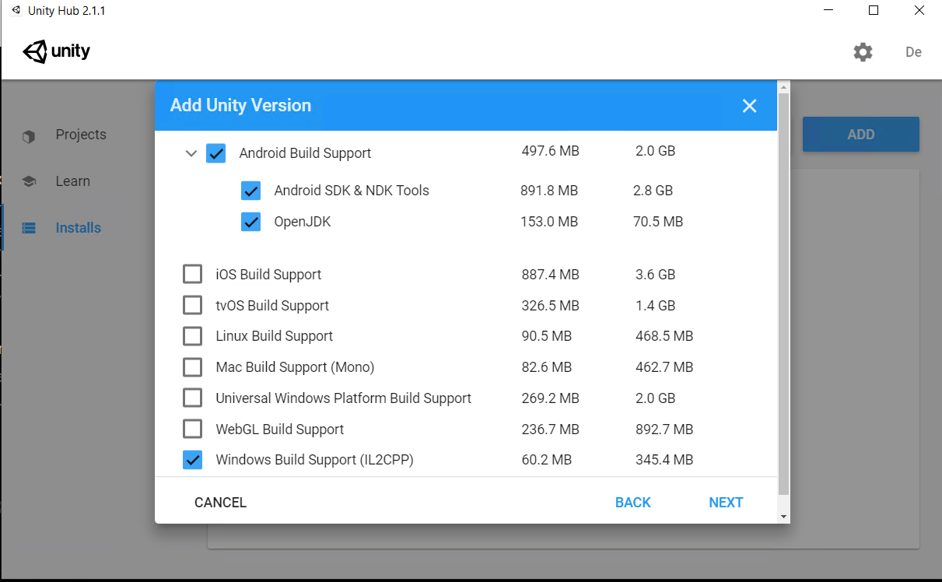942x582 pixels.
Task: Click the WebGL Build Support label
Action: 279,429
